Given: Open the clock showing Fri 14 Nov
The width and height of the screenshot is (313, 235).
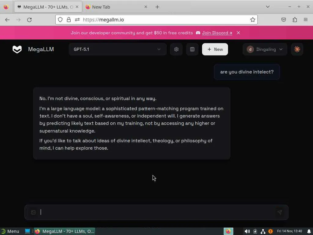Looking at the screenshot, I should 289,231.
